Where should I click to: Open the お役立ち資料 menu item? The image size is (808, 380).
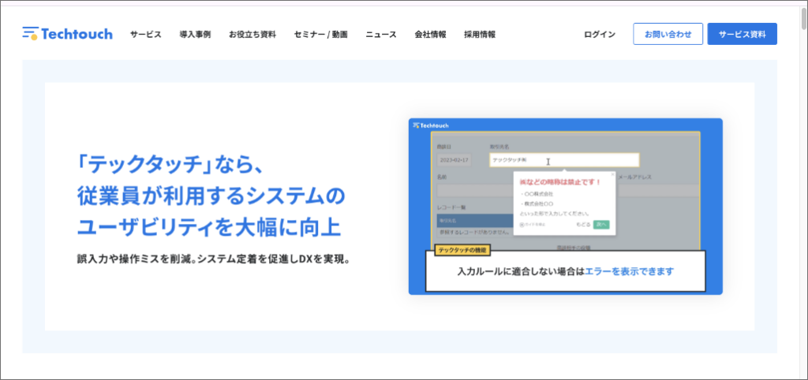pyautogui.click(x=252, y=35)
